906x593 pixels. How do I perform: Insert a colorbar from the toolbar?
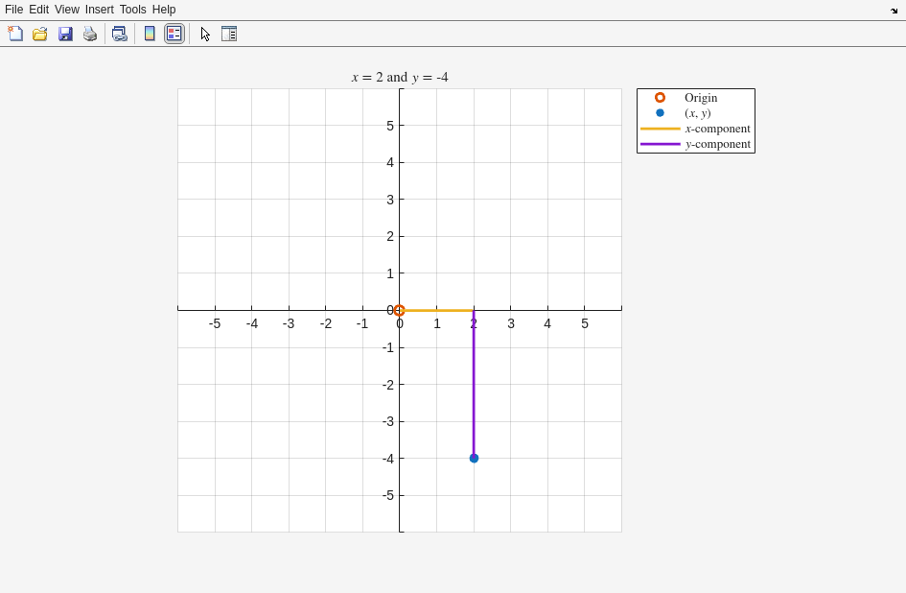point(150,34)
